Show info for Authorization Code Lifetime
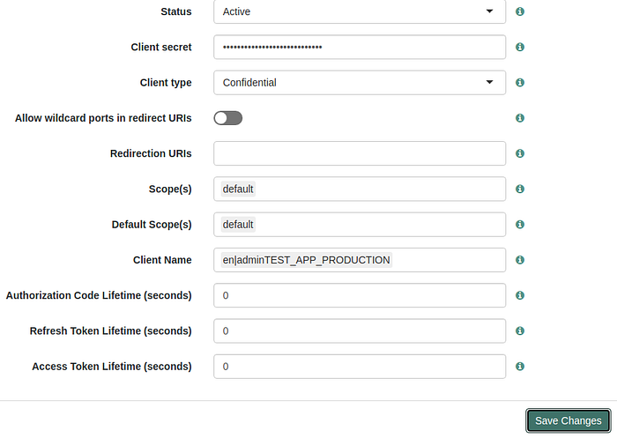 click(520, 295)
